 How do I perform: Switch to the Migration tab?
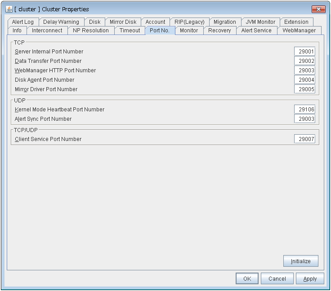pos(225,22)
